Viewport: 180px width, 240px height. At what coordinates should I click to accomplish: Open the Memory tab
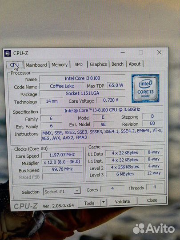(60, 65)
